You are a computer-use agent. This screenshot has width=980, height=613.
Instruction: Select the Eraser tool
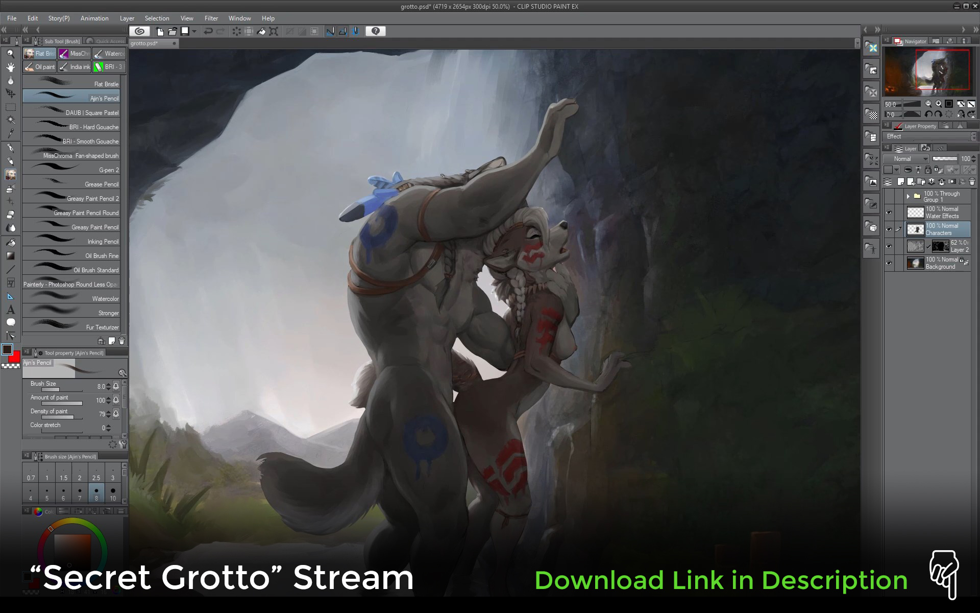pyautogui.click(x=10, y=215)
